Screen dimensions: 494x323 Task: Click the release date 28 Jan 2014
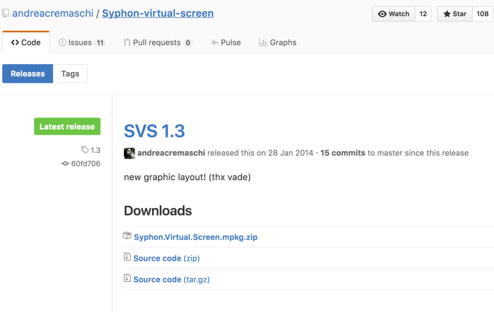coord(290,153)
